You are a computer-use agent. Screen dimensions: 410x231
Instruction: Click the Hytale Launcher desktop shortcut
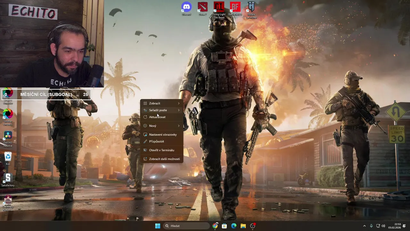tap(251, 10)
